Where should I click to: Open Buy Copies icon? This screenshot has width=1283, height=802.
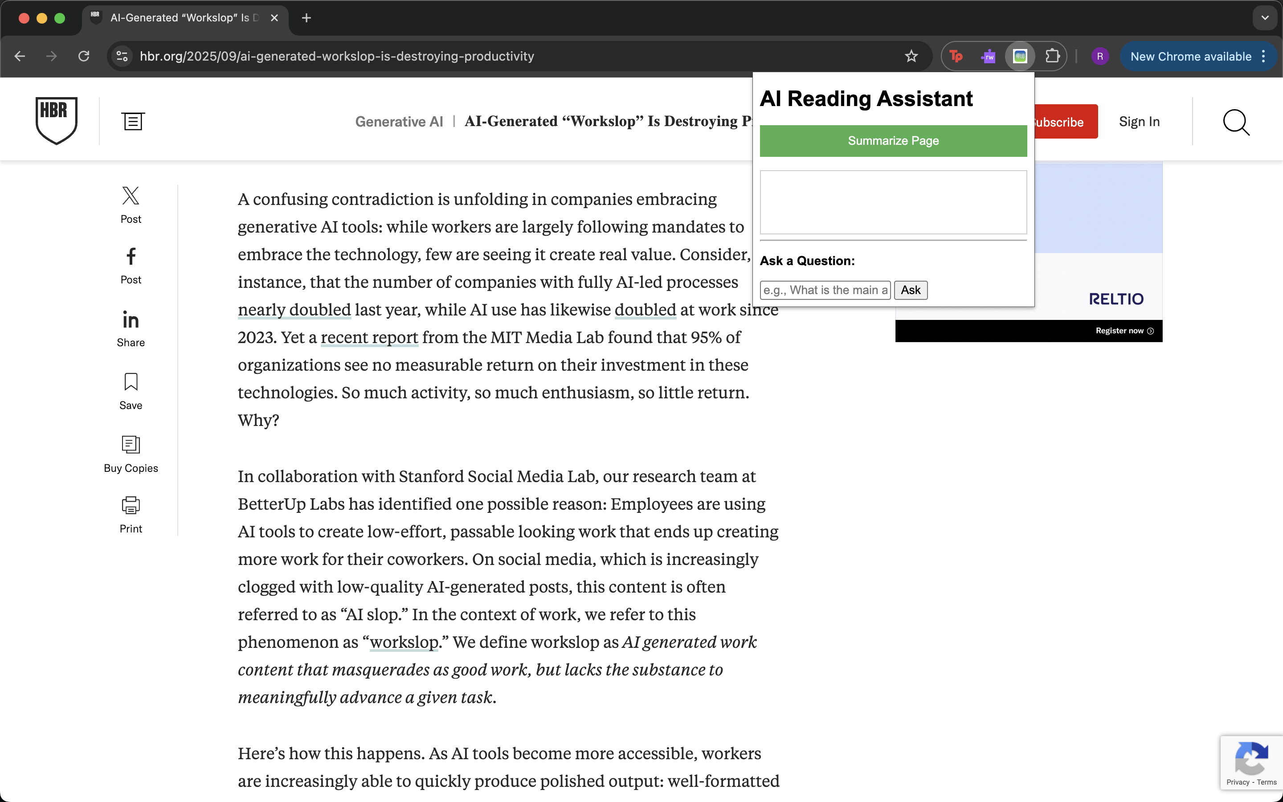(131, 445)
